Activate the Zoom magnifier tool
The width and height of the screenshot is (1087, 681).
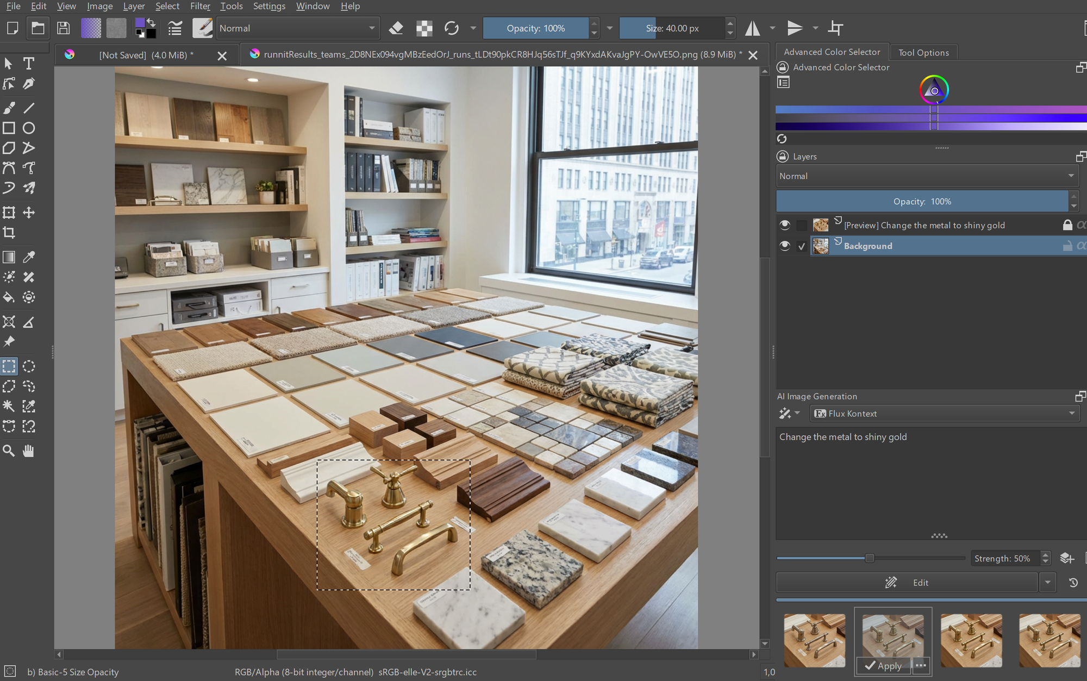(x=9, y=451)
